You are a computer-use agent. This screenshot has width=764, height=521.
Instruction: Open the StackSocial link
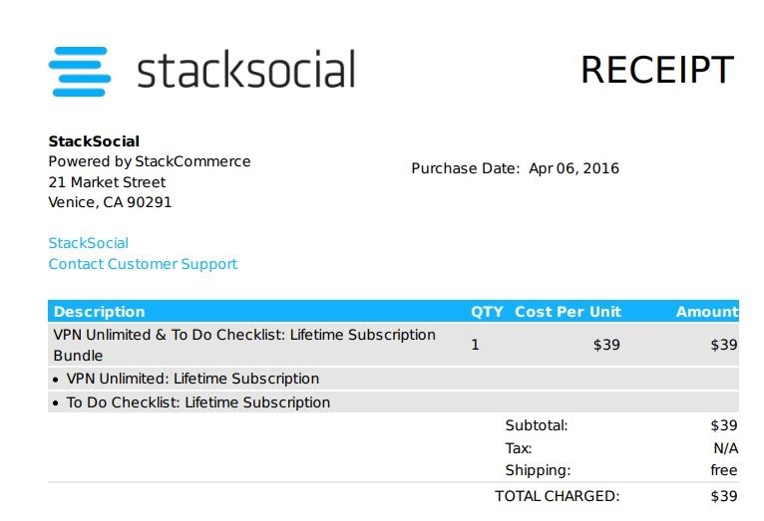89,243
